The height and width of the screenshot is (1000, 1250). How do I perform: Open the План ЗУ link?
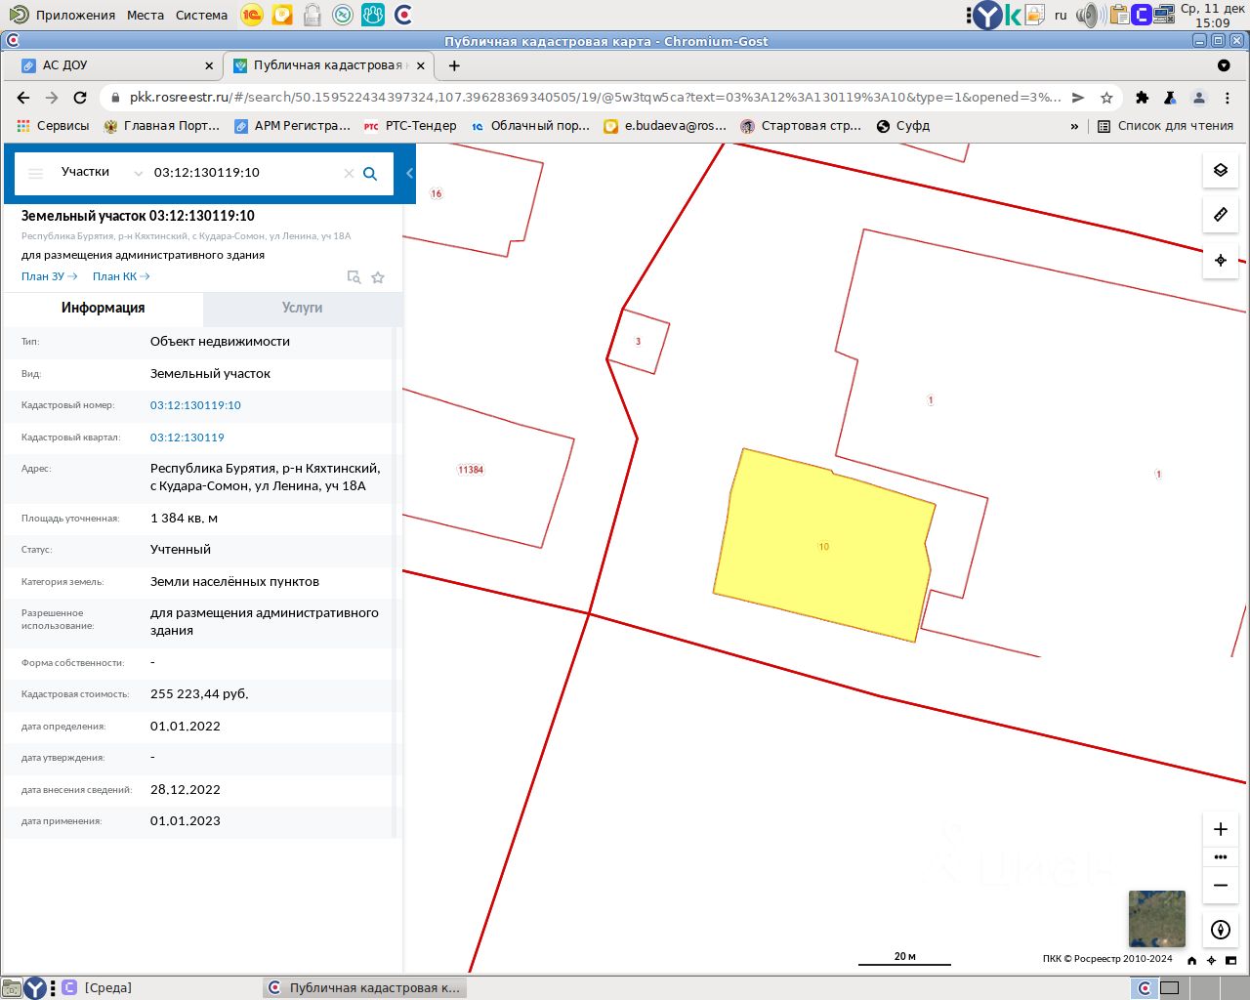pos(49,276)
